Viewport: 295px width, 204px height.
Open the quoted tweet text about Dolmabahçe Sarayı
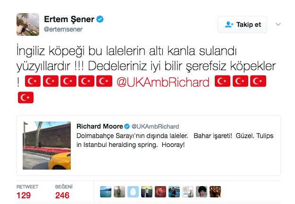pos(175,140)
